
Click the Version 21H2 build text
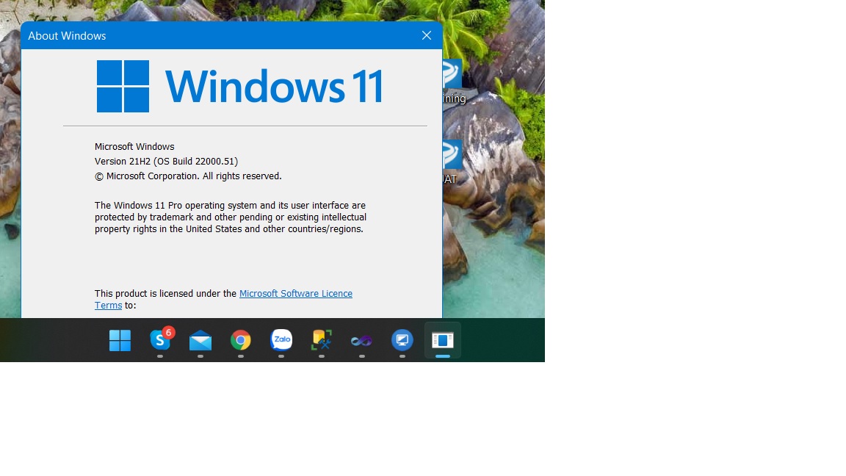pyautogui.click(x=166, y=162)
